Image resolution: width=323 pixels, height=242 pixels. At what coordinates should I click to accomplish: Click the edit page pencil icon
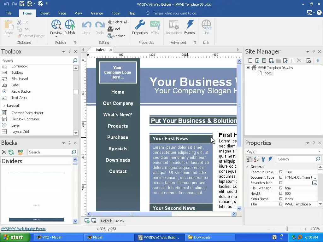[x=285, y=60]
